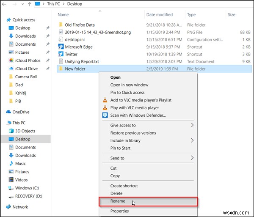Expand the Give access to submenu arrow
The height and width of the screenshot is (217, 254).
(x=192, y=125)
